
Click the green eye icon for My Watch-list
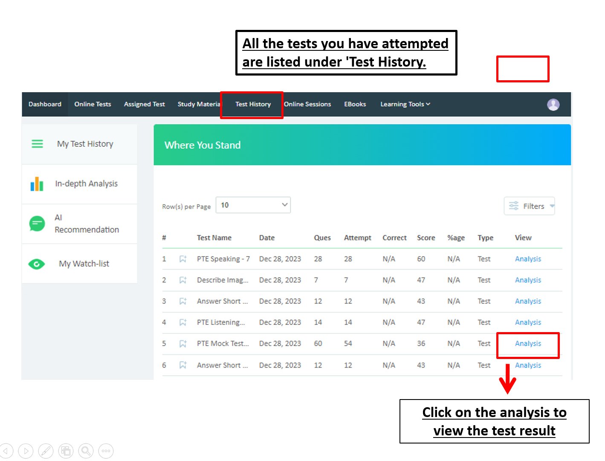click(x=37, y=264)
